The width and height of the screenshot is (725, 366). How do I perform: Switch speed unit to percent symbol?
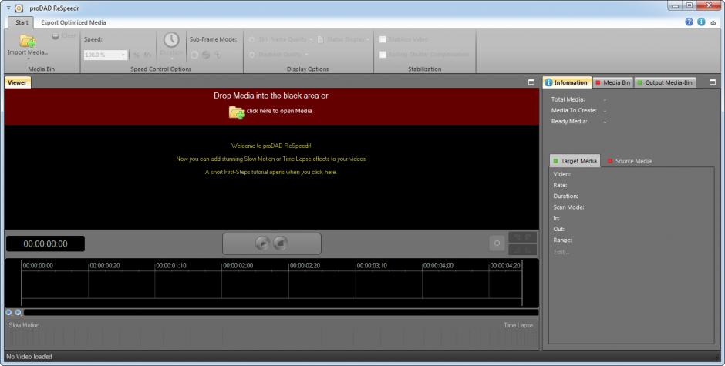pyautogui.click(x=136, y=55)
